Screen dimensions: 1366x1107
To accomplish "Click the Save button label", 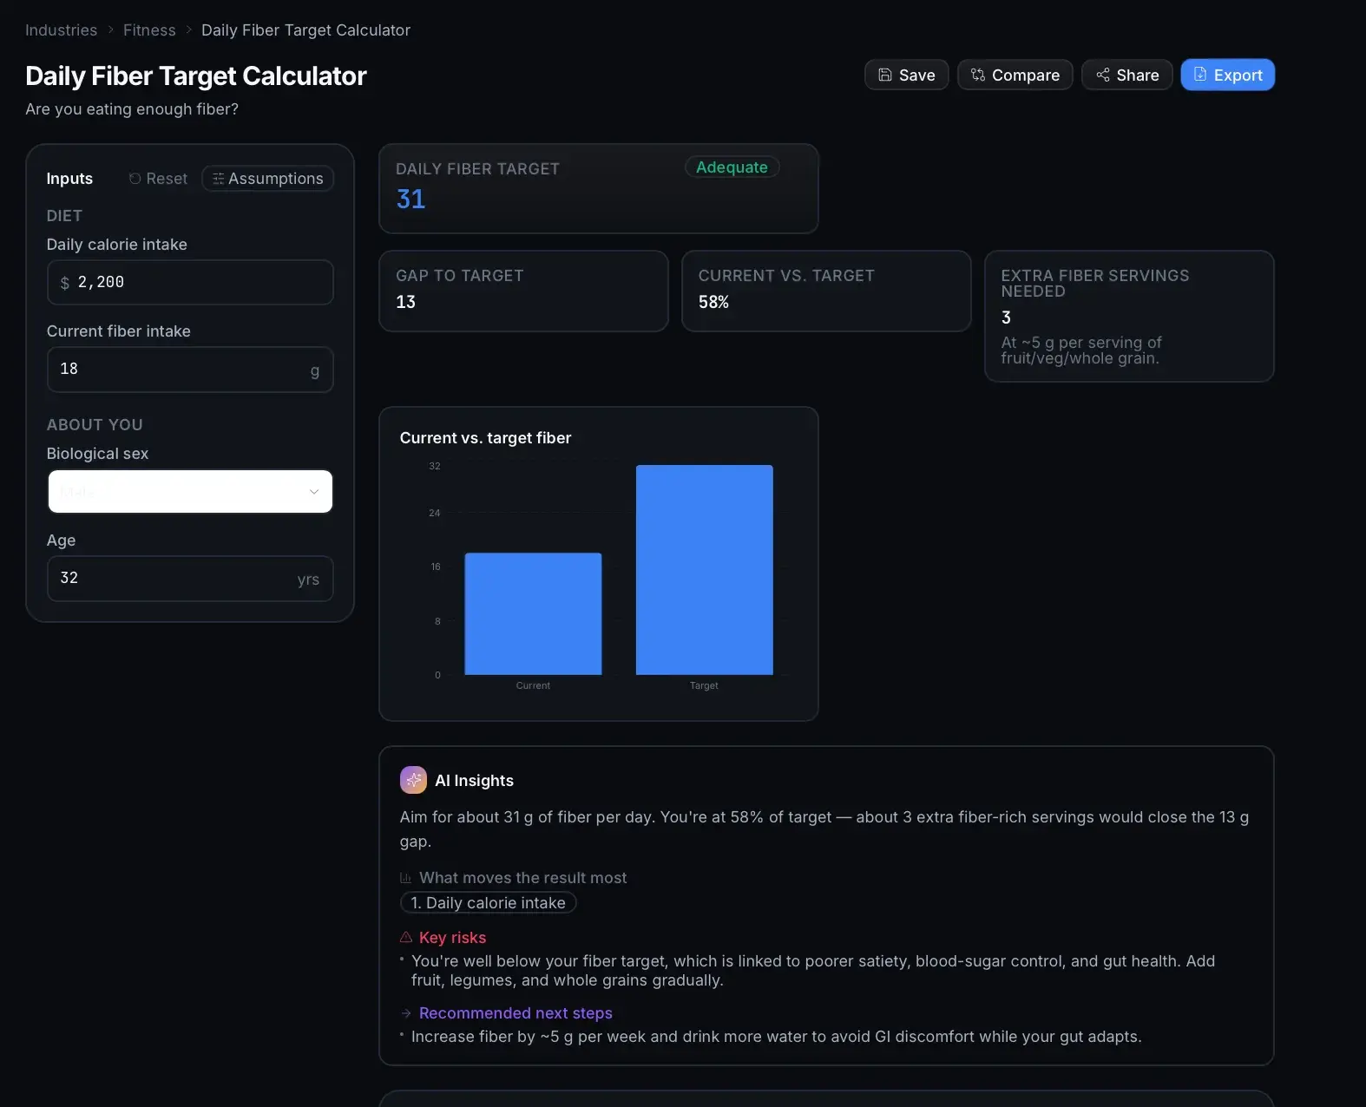I will tap(916, 75).
